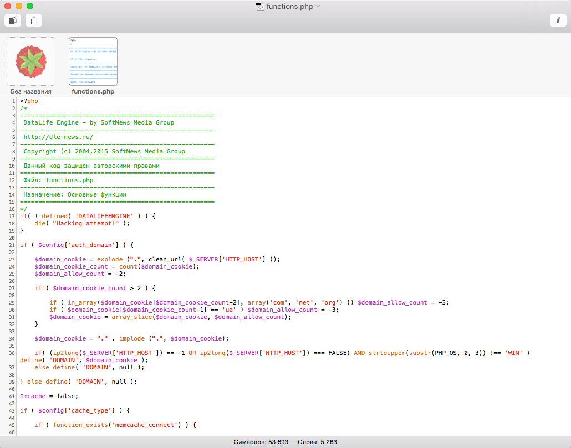Click the documents copy icon in toolbar
Screen dimensions: 571x448
point(13,20)
